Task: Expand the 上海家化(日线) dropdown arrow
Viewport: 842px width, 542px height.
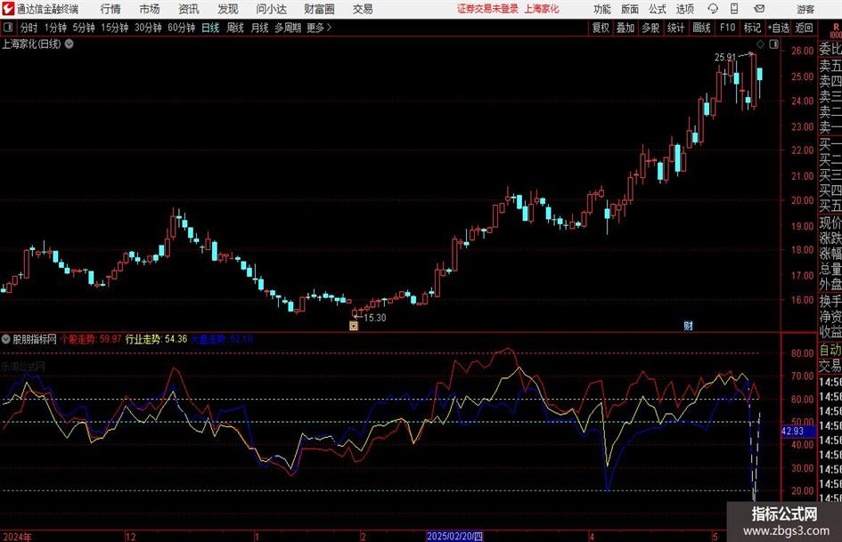Action: 69,44
